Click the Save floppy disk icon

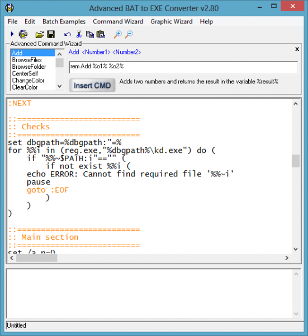(x=51, y=34)
